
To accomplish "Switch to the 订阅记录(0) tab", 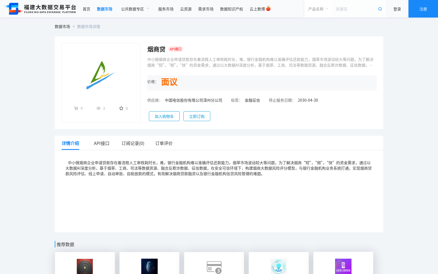I will [133, 143].
